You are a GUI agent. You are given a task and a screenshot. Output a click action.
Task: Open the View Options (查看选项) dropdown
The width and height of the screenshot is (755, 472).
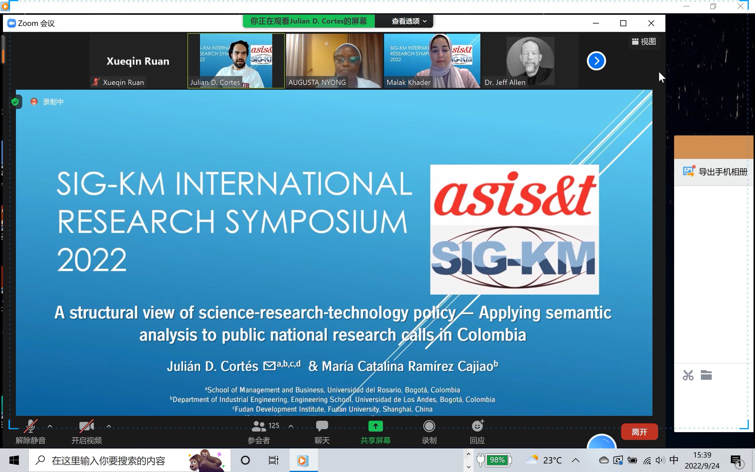pyautogui.click(x=408, y=21)
